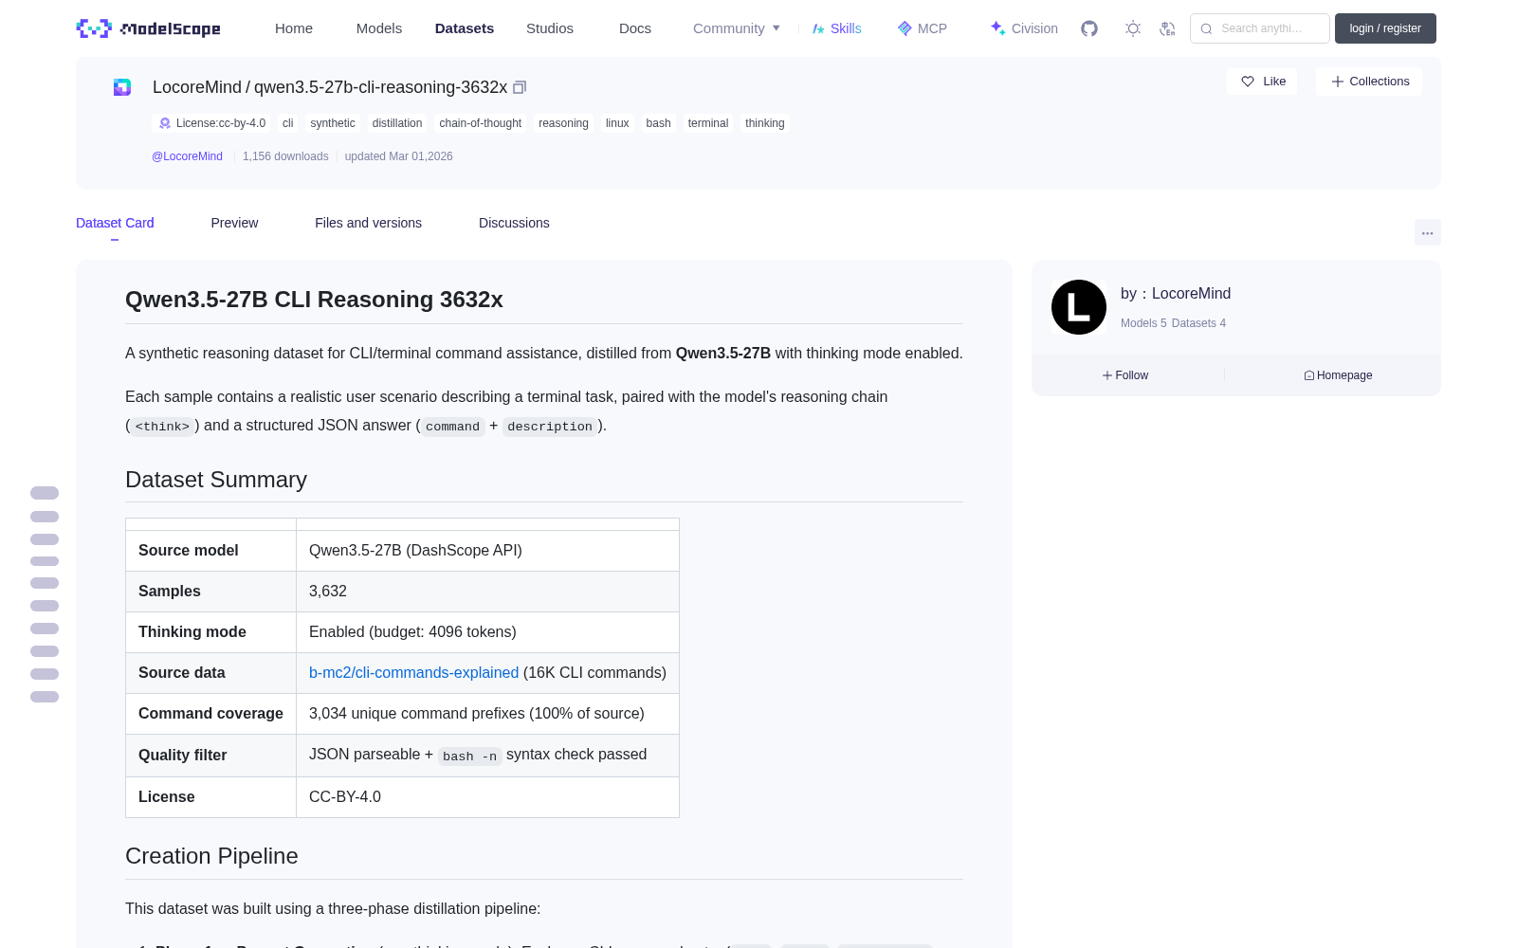This screenshot has height=948, width=1517.
Task: Click the 3,632 Samples value cell
Action: [x=487, y=591]
